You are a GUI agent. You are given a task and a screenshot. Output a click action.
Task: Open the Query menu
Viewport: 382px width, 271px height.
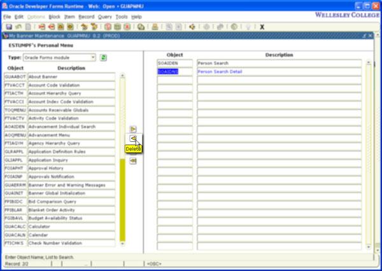(105, 17)
